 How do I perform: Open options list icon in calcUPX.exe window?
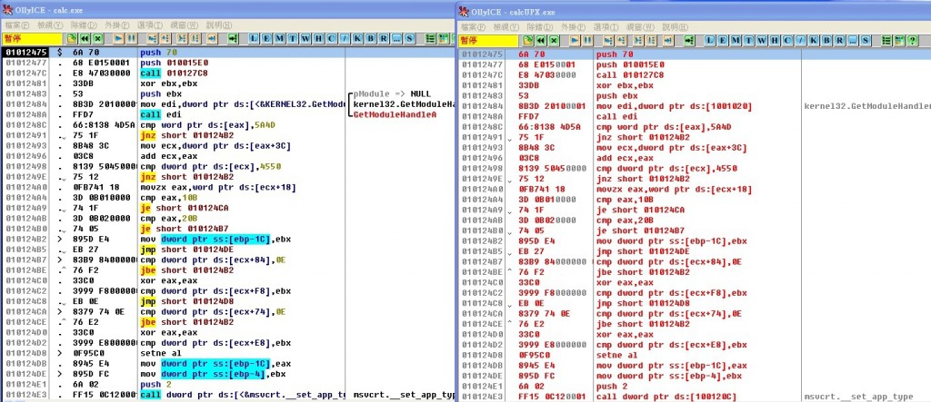[886, 40]
